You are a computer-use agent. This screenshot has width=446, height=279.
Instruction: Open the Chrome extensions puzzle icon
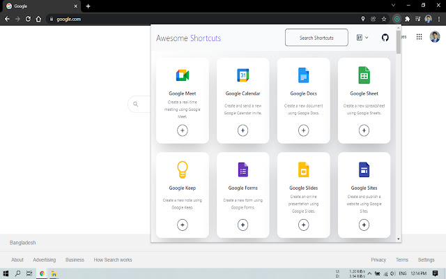[407, 19]
